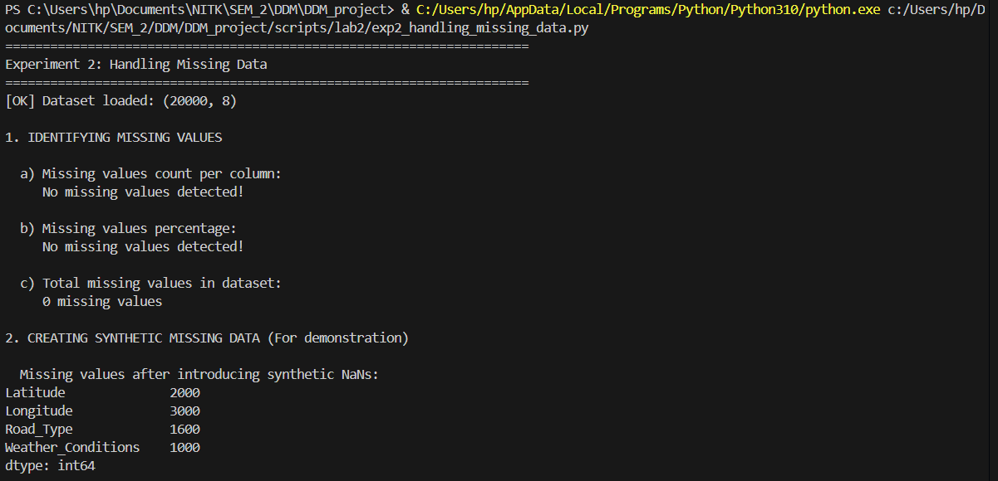Click the "Experiment 2: Handling Missing Data" title
Viewport: 998px width, 481px height.
[x=136, y=65]
